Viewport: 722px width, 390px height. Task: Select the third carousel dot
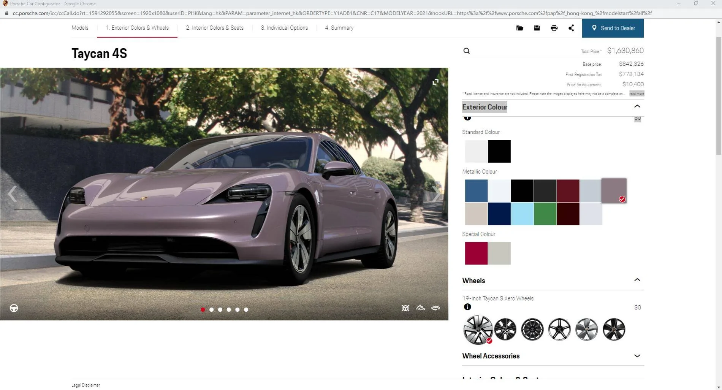220,310
